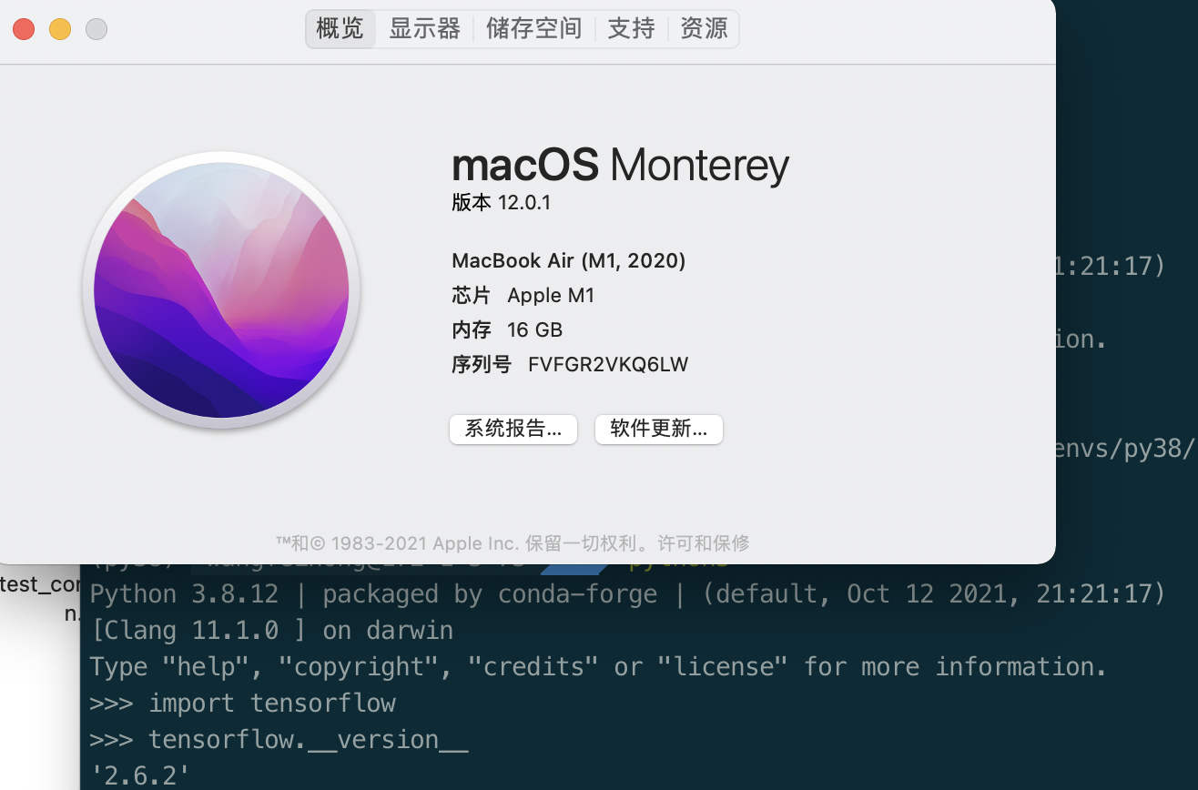Click the green zoom traffic light
Screen dimensions: 1198x790
coord(96,28)
